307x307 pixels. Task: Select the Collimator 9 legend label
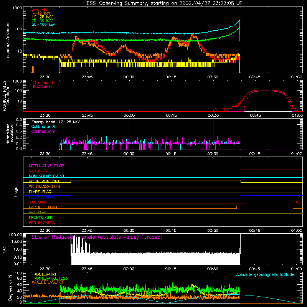pyautogui.click(x=43, y=131)
